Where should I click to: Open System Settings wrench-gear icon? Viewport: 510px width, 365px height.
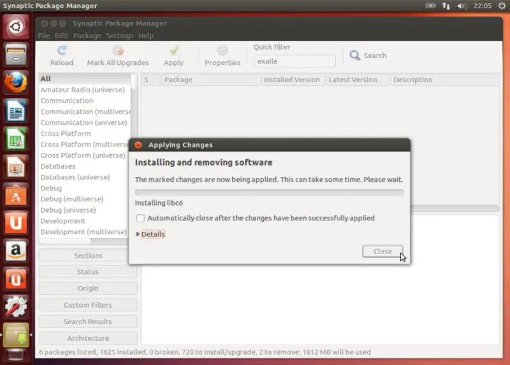click(x=15, y=307)
